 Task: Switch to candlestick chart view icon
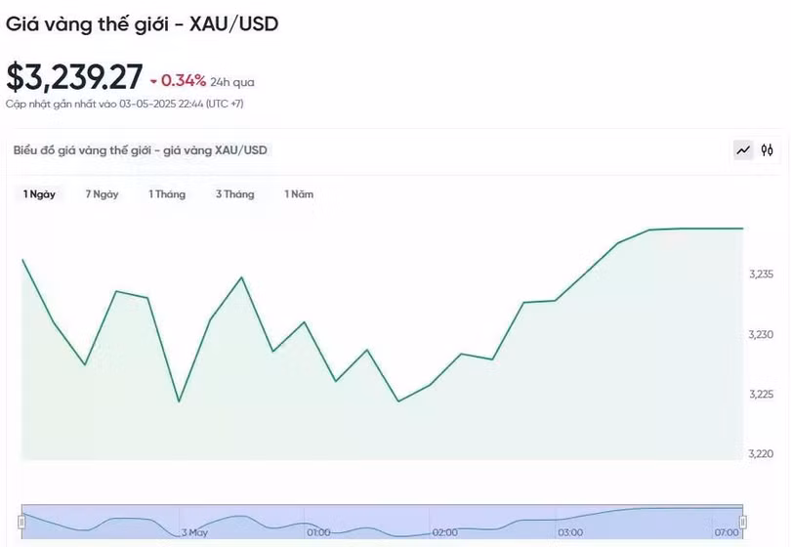pos(768,150)
